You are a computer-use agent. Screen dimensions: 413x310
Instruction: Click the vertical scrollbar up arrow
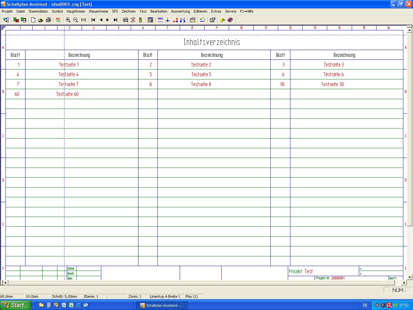410,30
